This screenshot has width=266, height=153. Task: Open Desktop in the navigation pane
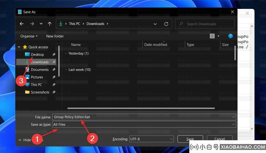[37, 55]
